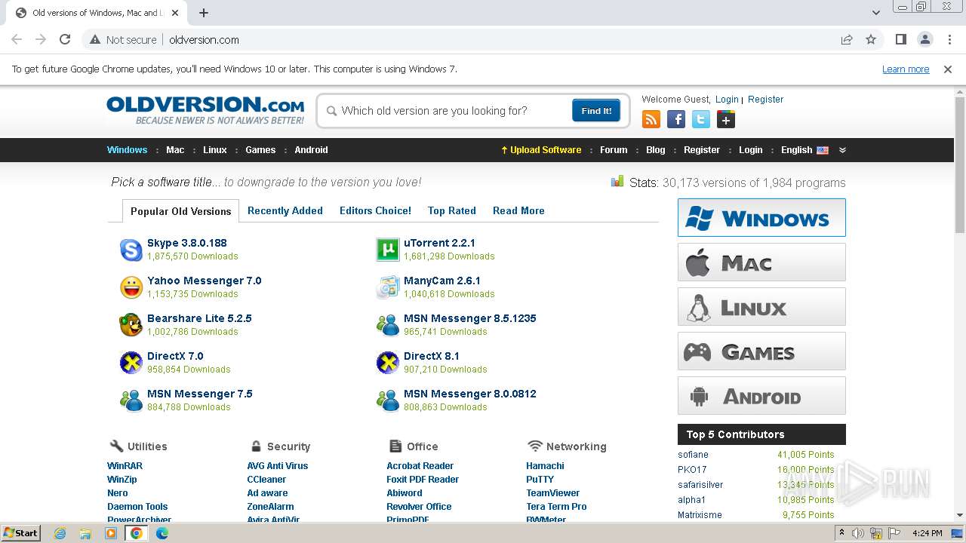Open the Windows Start menu
Screen dimensions: 966x543
point(21,533)
